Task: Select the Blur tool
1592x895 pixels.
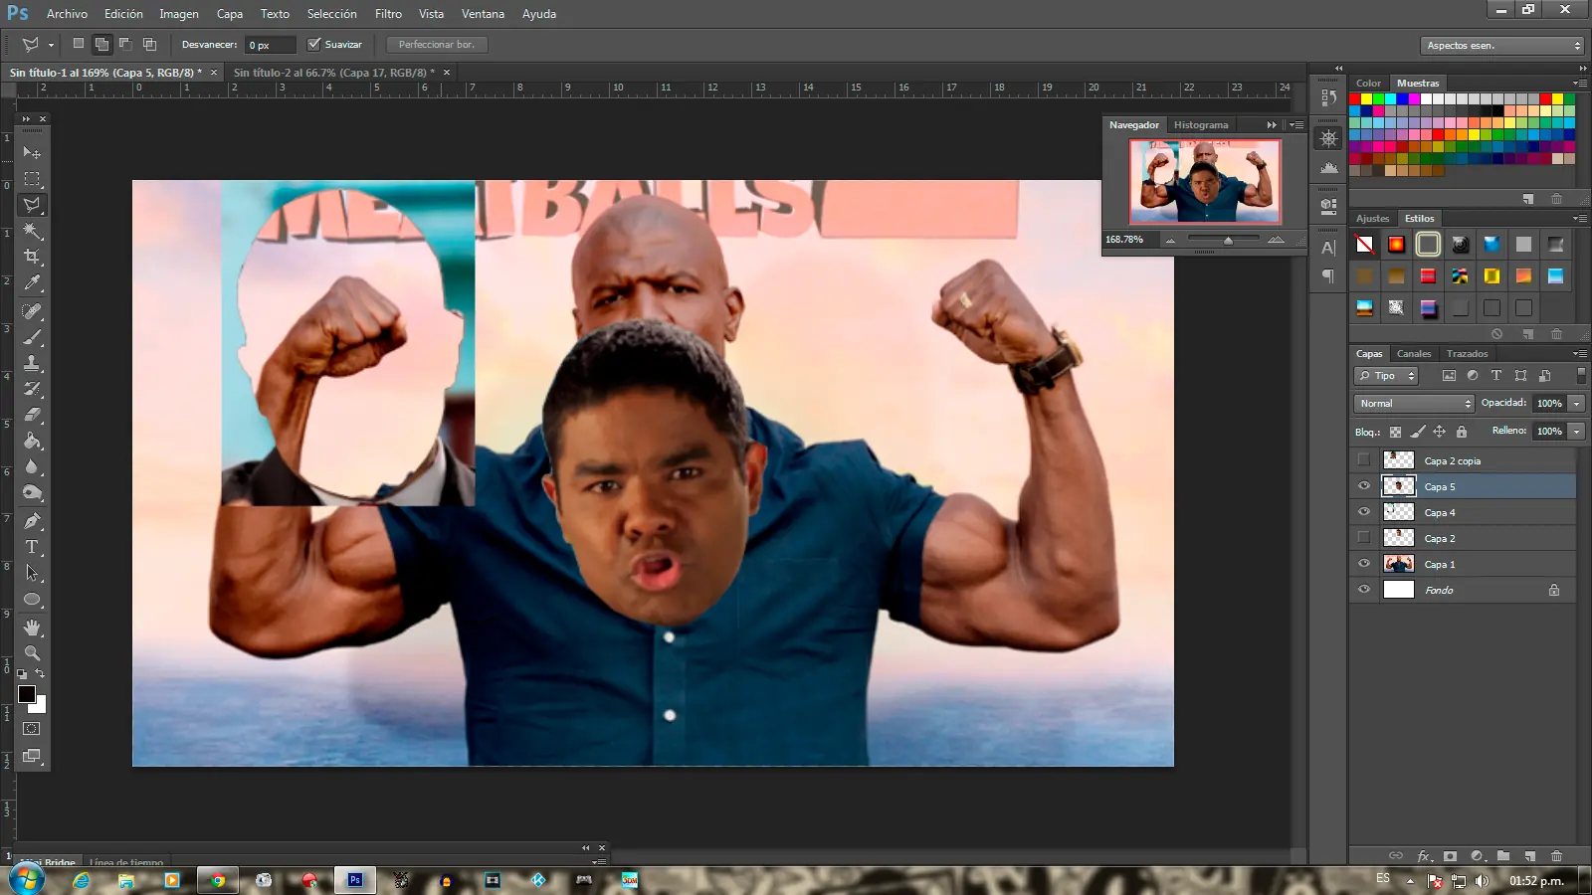Action: [x=32, y=466]
